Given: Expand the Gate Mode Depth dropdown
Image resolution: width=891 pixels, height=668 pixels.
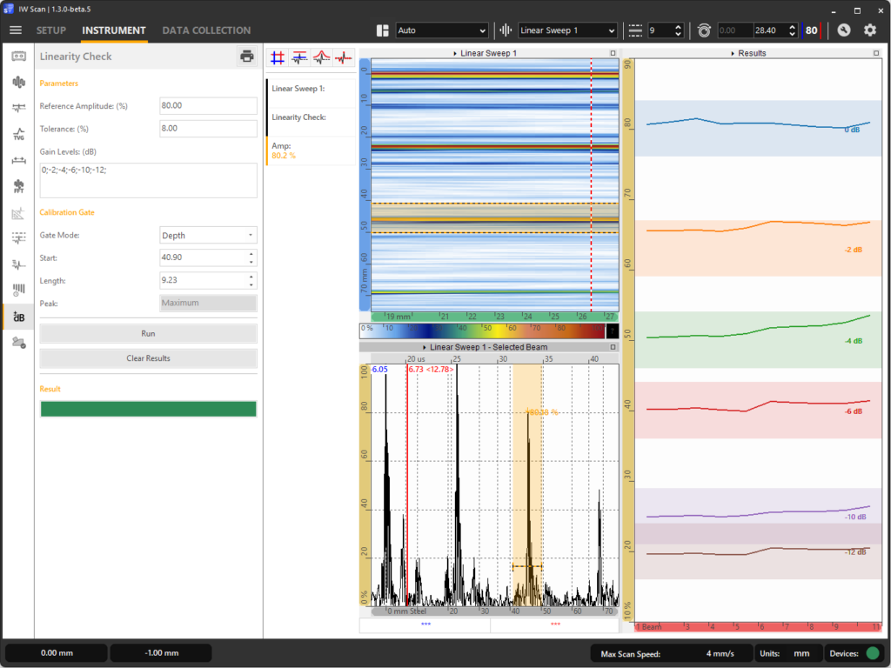Looking at the screenshot, I should (208, 235).
